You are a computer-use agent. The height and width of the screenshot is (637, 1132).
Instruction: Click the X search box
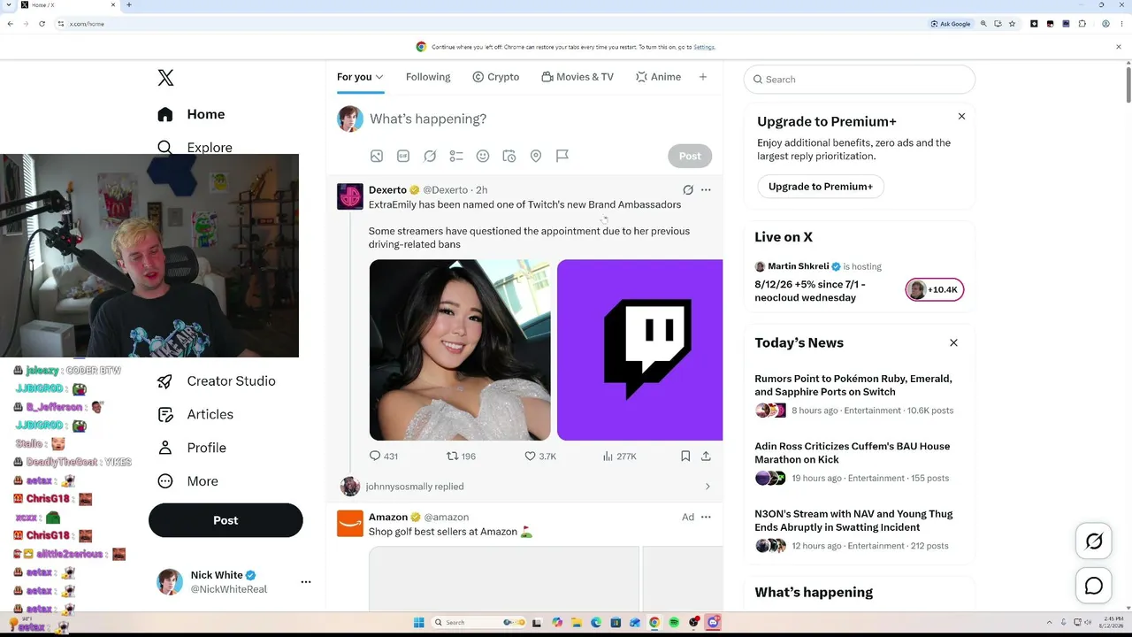(860, 80)
